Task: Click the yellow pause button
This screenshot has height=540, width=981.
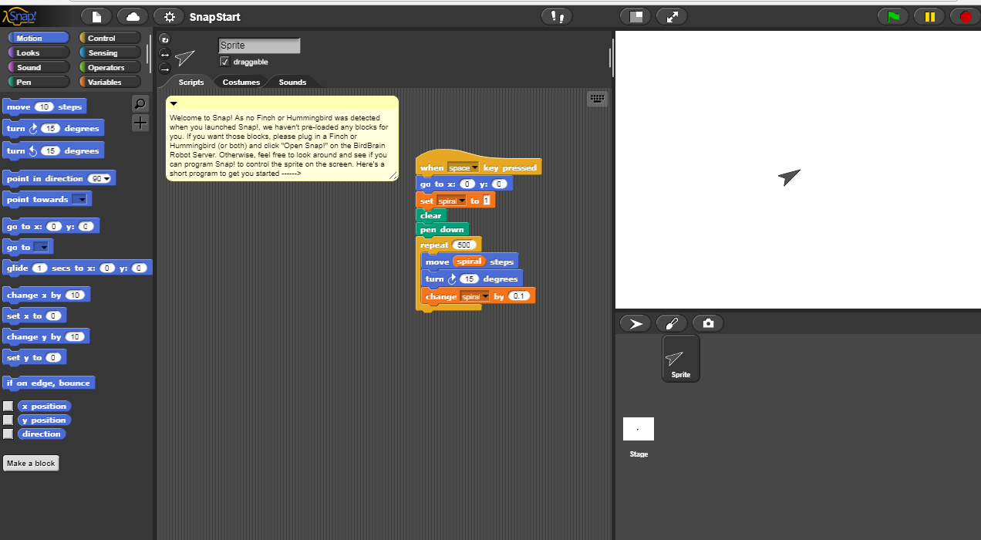Action: [x=929, y=15]
